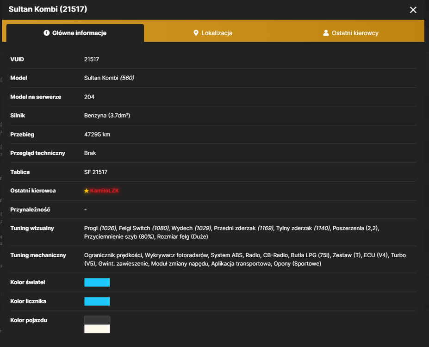Click the Tuning wizualny label
This screenshot has width=429, height=347.
point(32,228)
